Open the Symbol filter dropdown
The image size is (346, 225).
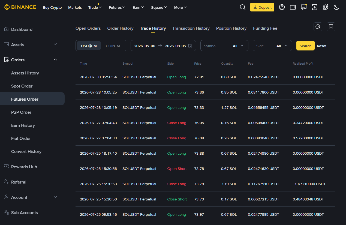[224, 46]
